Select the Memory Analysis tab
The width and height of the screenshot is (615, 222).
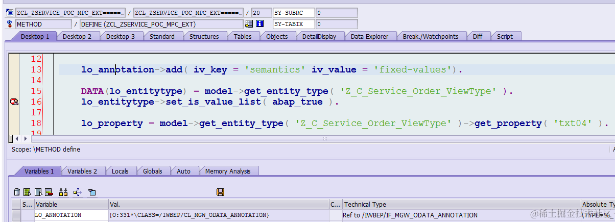(228, 171)
